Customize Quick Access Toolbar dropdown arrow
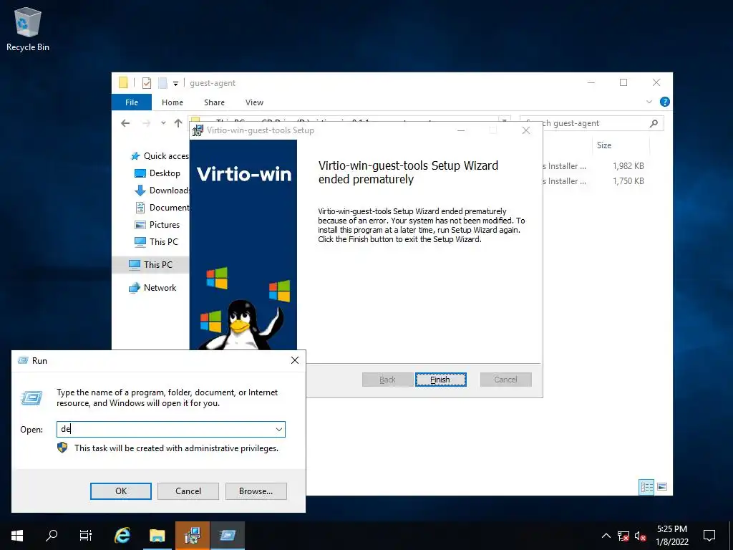 click(x=176, y=83)
